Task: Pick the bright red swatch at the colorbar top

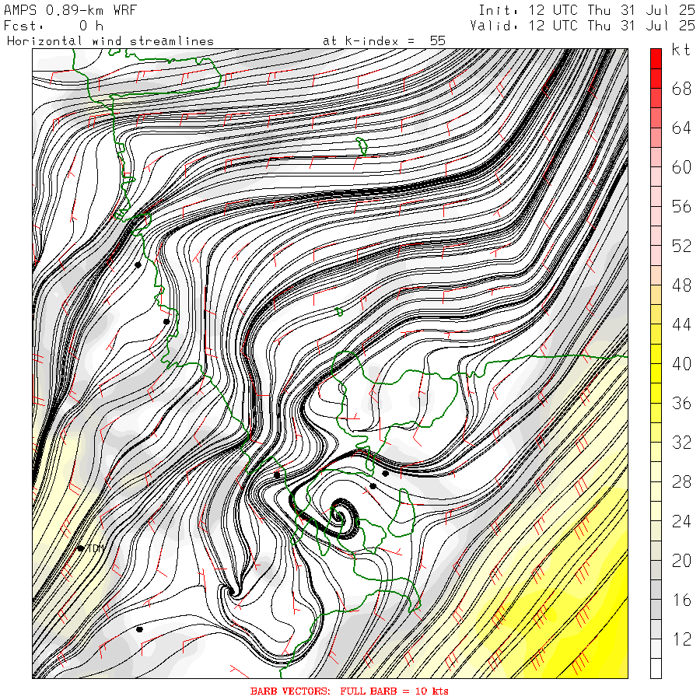Action: (x=656, y=58)
